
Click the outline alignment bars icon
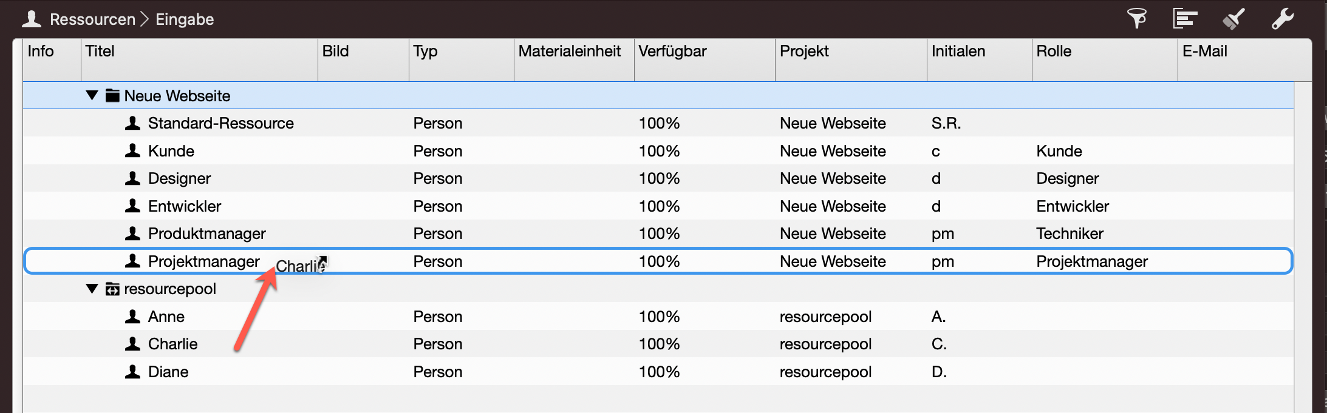1184,19
